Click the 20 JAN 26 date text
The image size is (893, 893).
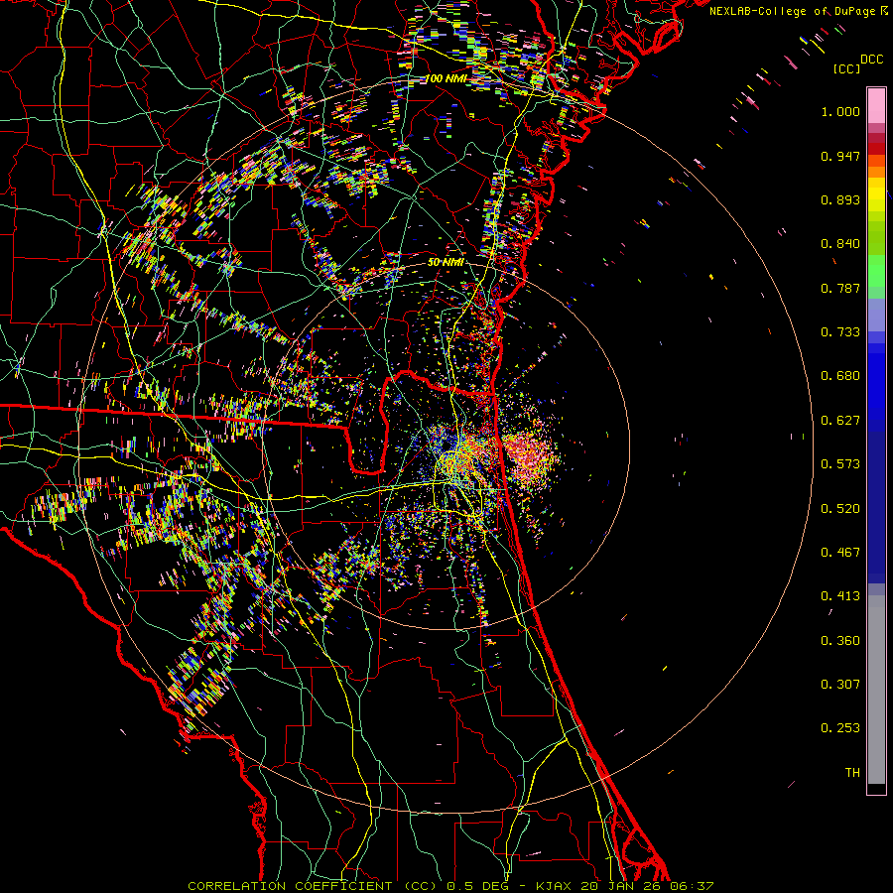620,886
